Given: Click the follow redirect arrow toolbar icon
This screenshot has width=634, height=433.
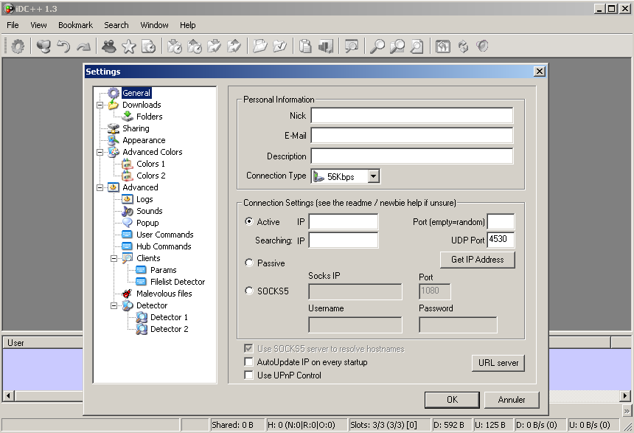Looking at the screenshot, I should [x=83, y=46].
